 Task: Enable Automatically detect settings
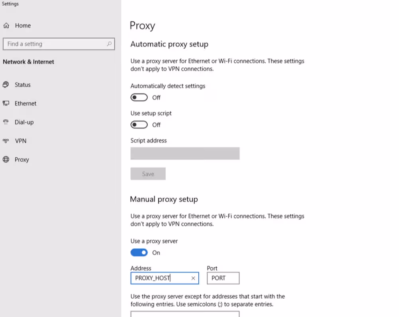[139, 97]
